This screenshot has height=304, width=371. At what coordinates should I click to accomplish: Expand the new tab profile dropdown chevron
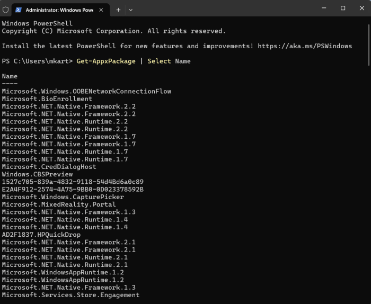(x=130, y=10)
